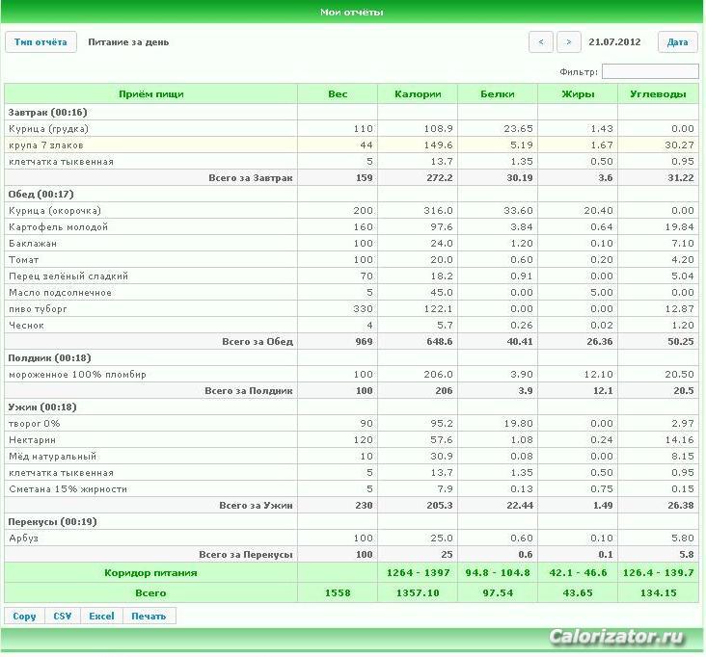Open the Тип отчёта report type button
Screen dimensions: 706x657
41,42
